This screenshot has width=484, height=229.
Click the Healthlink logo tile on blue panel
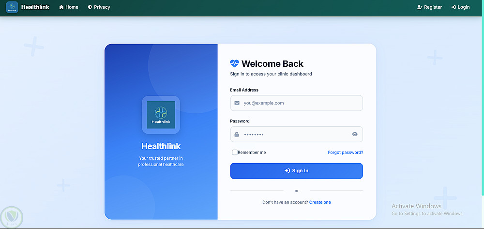[x=161, y=115]
